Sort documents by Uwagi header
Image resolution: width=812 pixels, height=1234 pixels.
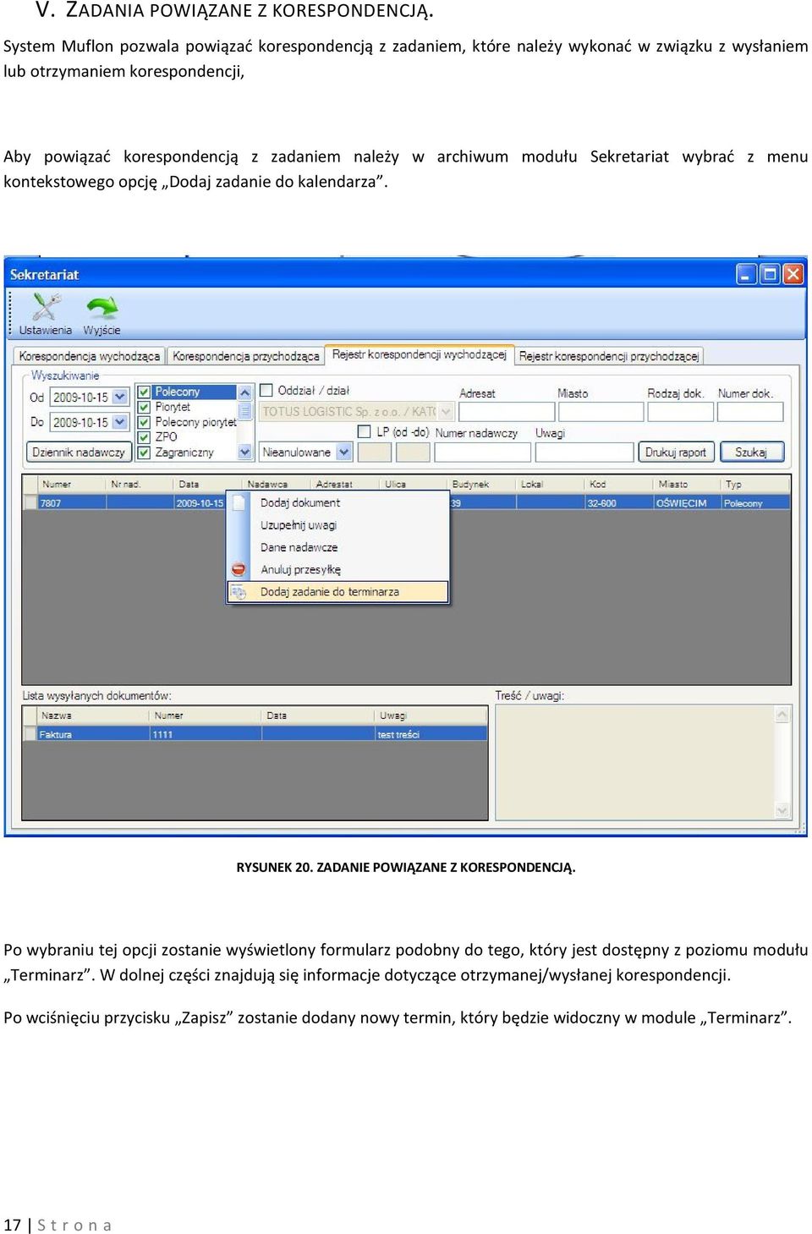click(x=431, y=716)
